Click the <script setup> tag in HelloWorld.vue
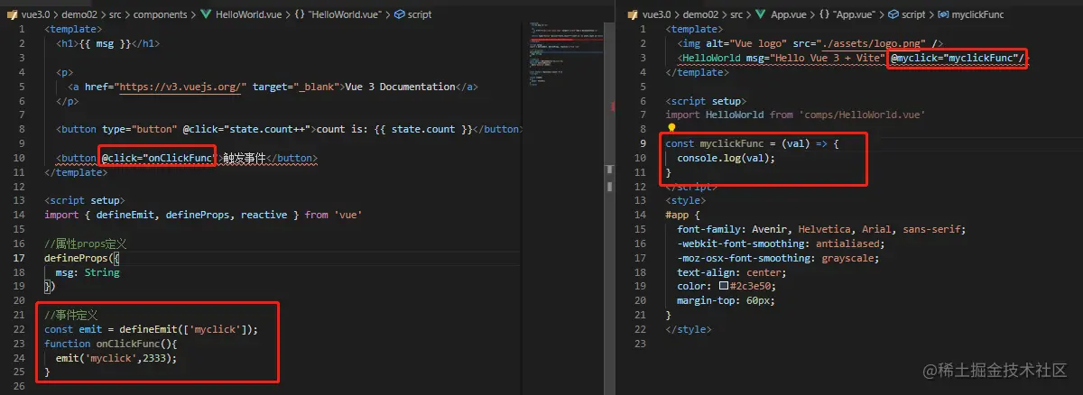This screenshot has width=1083, height=395. pos(84,200)
